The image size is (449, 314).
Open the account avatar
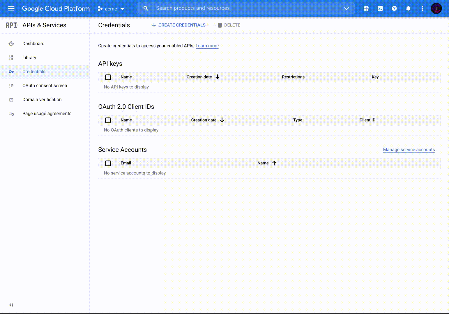pos(436,8)
